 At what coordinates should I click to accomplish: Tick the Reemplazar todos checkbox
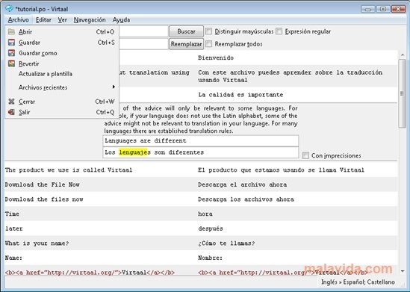coord(208,44)
